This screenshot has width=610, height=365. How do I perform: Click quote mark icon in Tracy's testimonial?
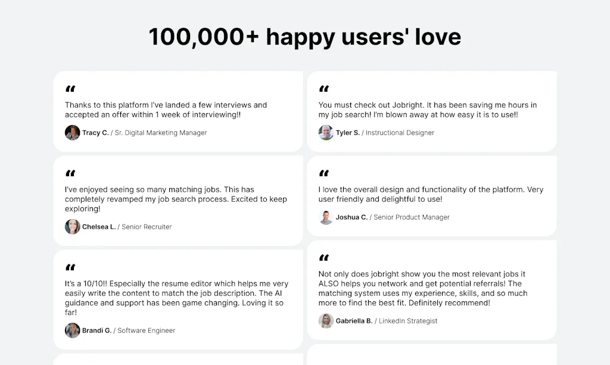[70, 89]
